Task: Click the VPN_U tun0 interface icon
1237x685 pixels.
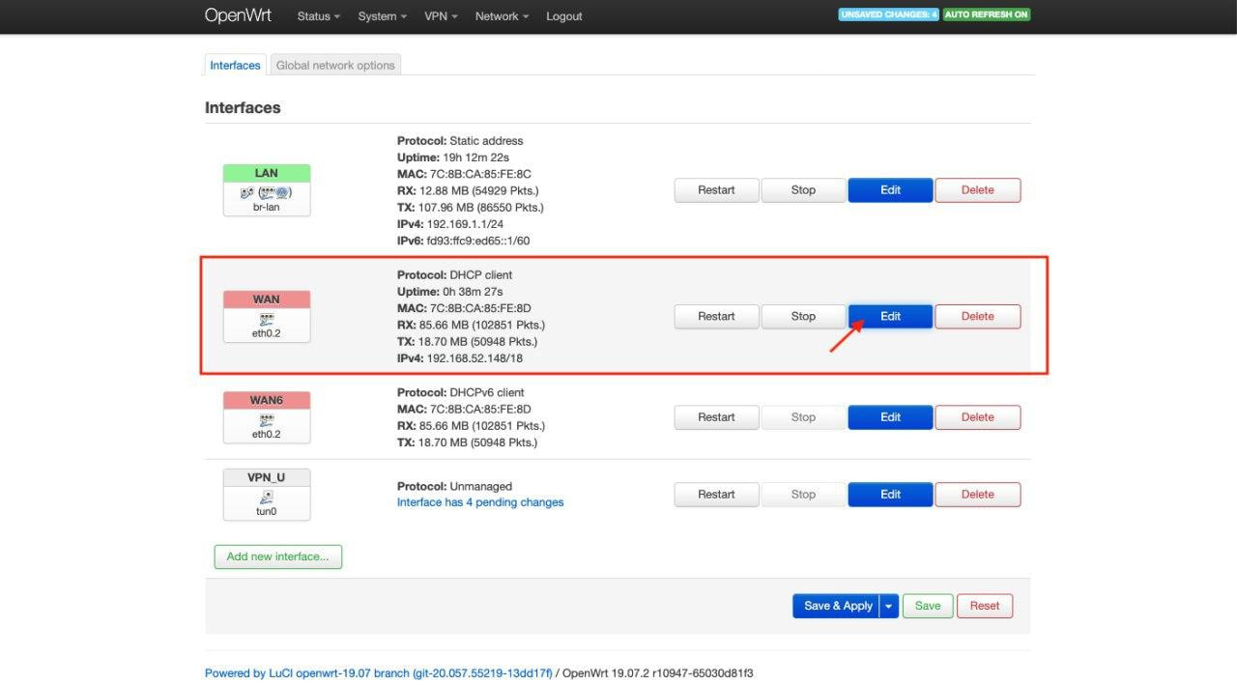Action: coord(266,497)
